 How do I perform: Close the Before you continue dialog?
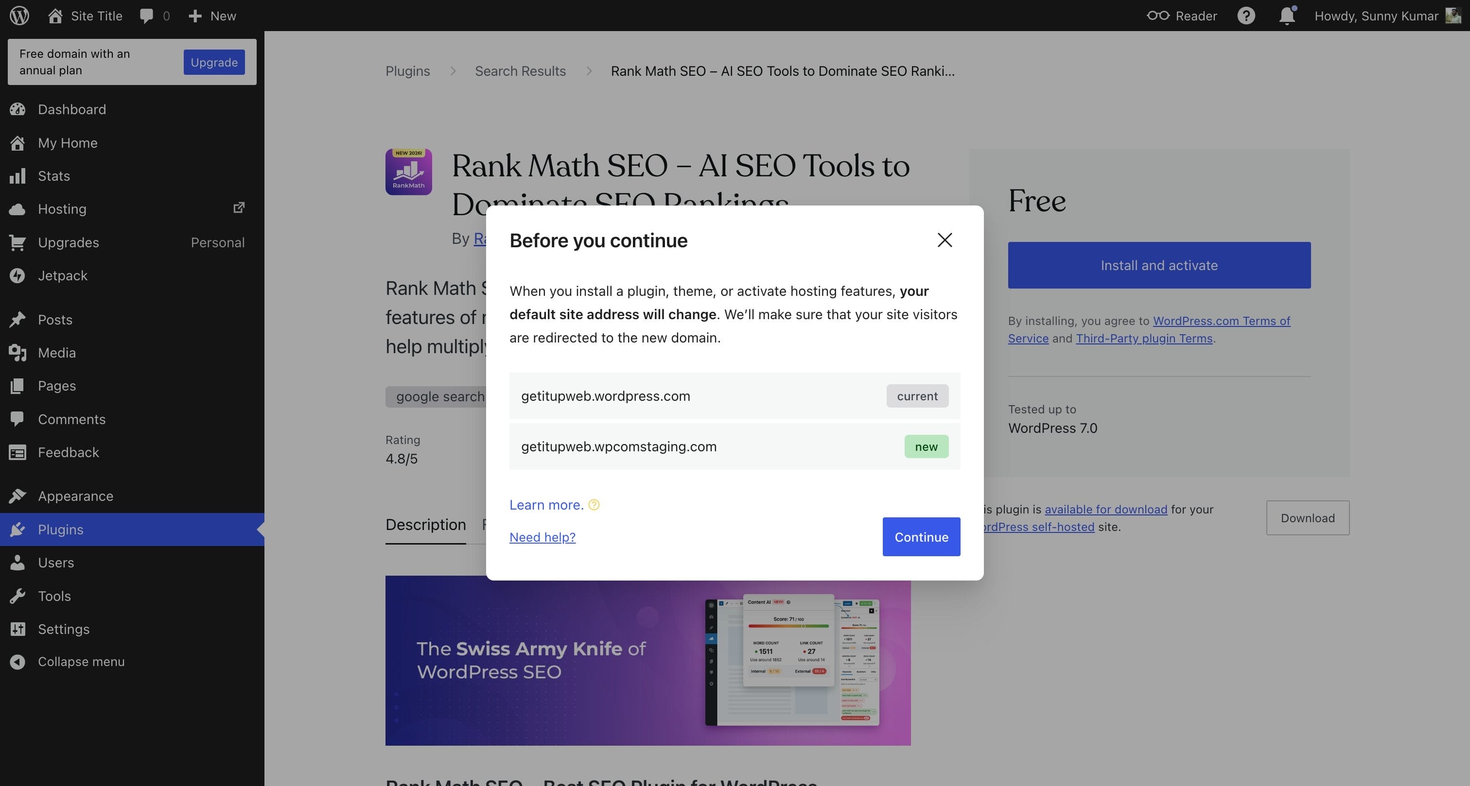coord(945,240)
